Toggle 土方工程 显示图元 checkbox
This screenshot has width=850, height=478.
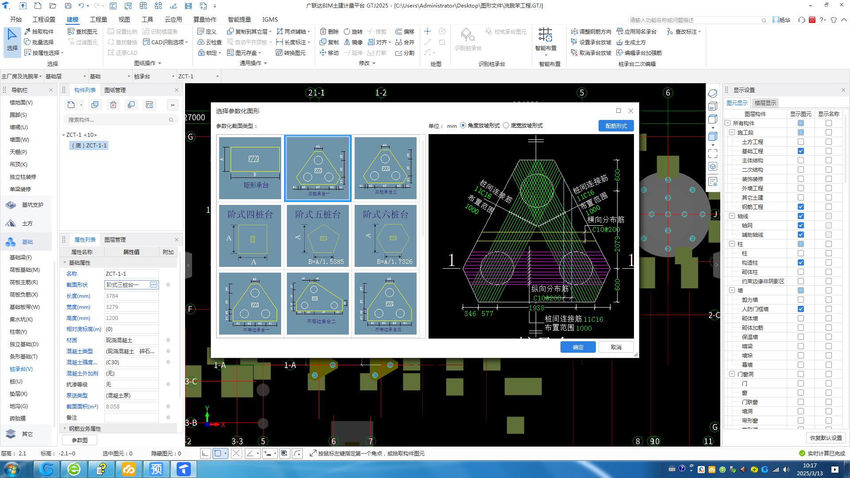point(800,142)
